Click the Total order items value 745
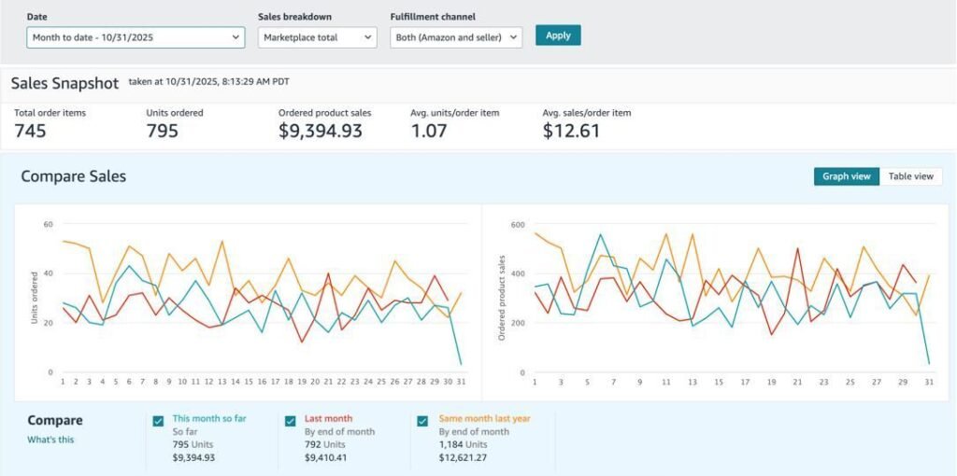 30,132
